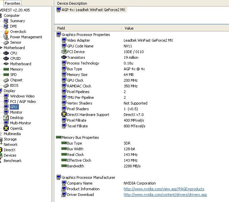Select the Sensor icon in the Computer section
This screenshot has height=202, width=229.
[x=6, y=42]
